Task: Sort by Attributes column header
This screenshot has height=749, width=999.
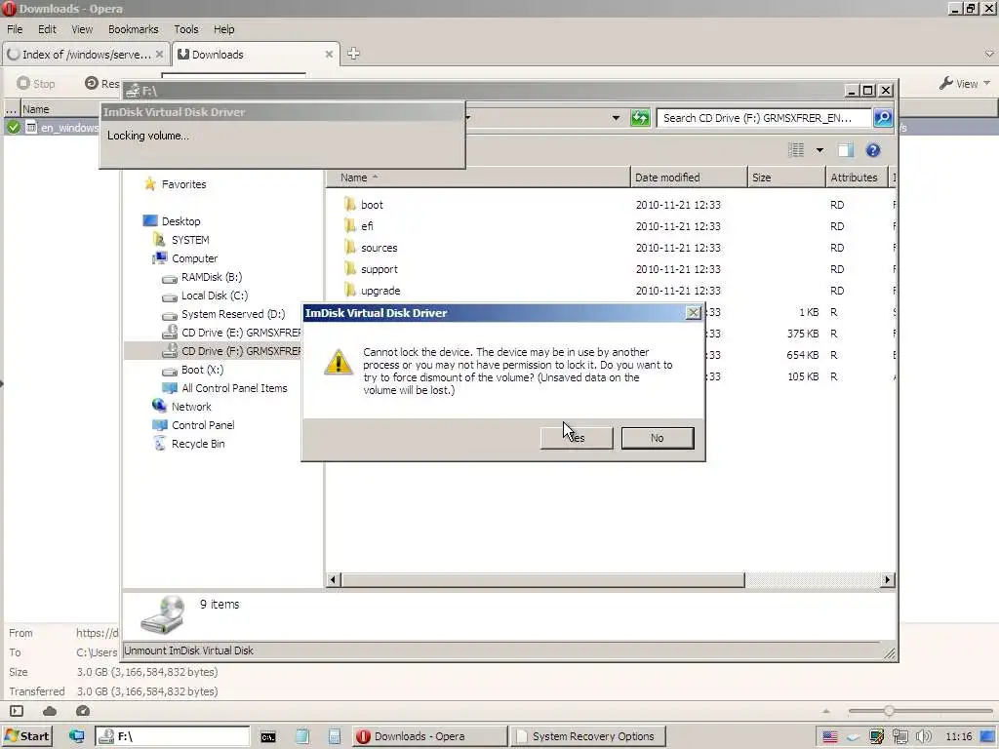Action: 858,177
